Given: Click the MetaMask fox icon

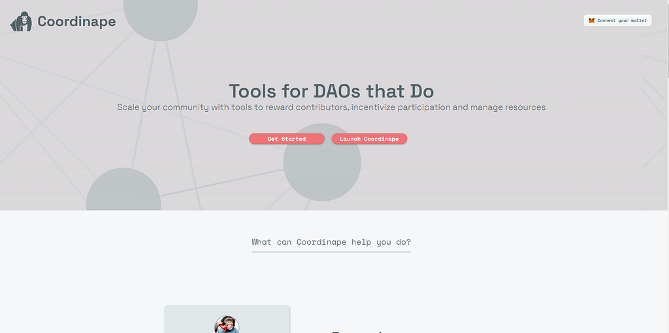Looking at the screenshot, I should 591,20.
